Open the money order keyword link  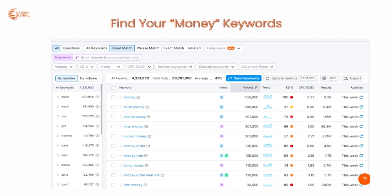click(135, 146)
